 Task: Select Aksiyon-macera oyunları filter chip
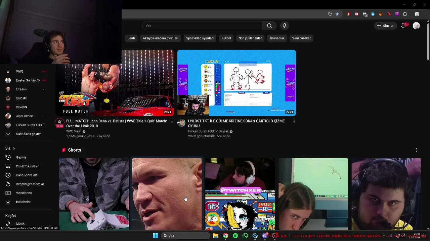tap(161, 38)
